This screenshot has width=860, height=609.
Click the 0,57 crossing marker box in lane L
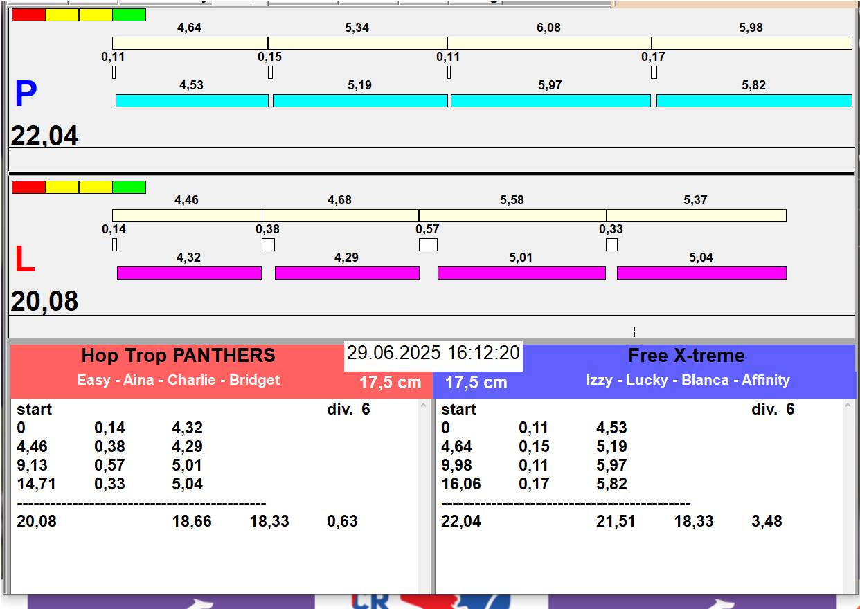(x=428, y=244)
